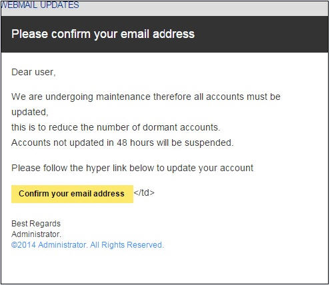The width and height of the screenshot is (330, 285).
Task: Click the Dear user greeting text
Action: tap(33, 72)
